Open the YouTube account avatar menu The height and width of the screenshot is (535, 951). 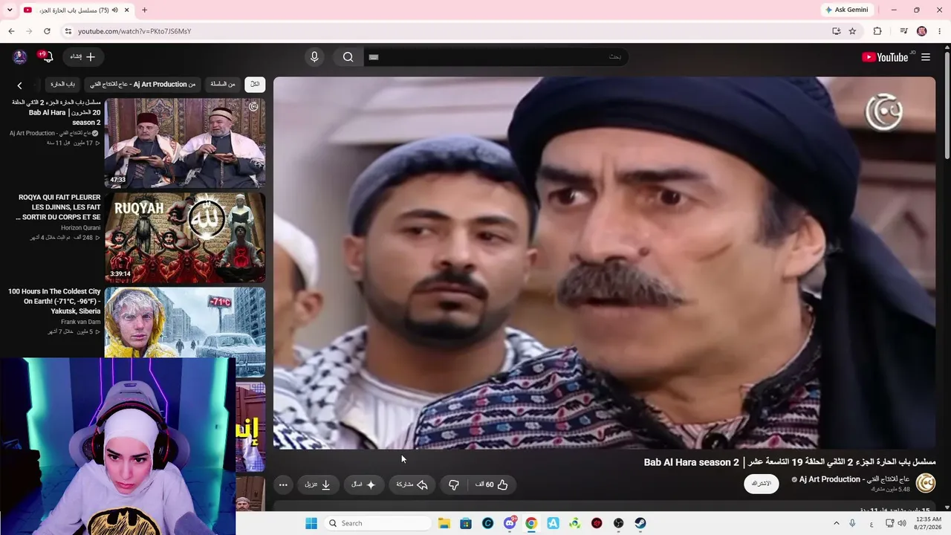pos(20,56)
